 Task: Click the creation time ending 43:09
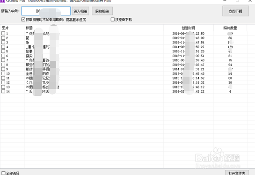pyautogui.click(x=188, y=38)
